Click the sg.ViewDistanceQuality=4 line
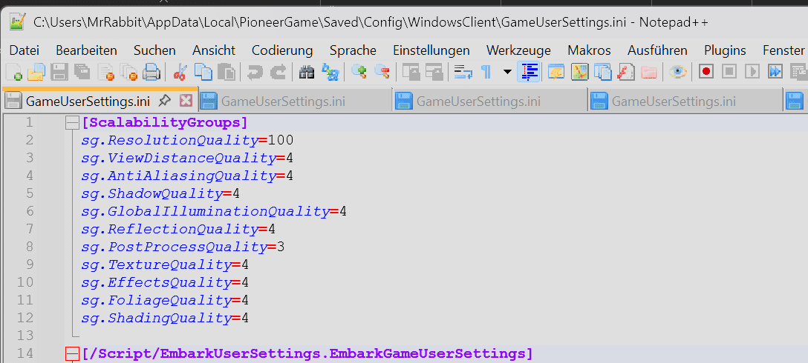 click(187, 158)
